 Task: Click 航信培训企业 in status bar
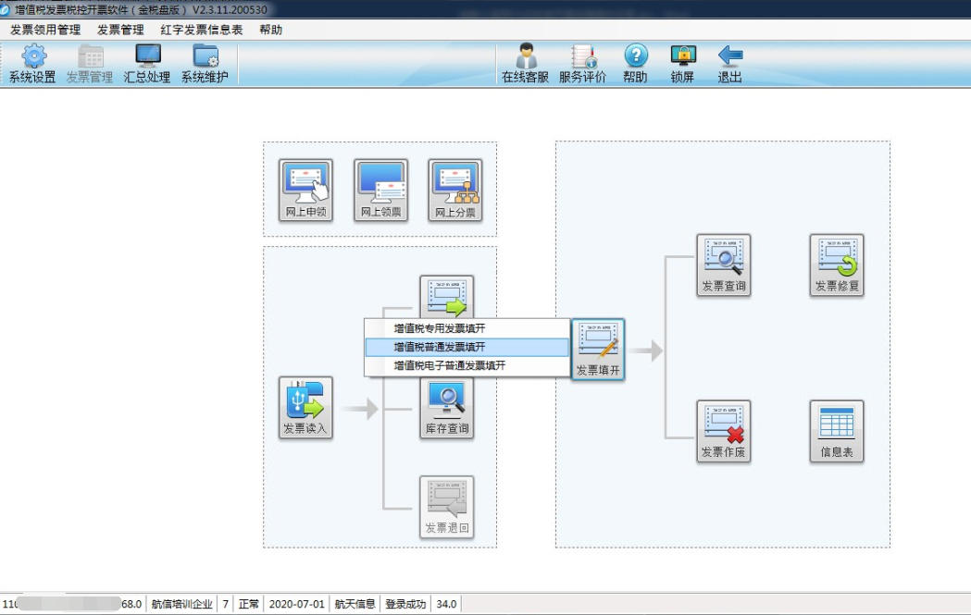pos(182,604)
